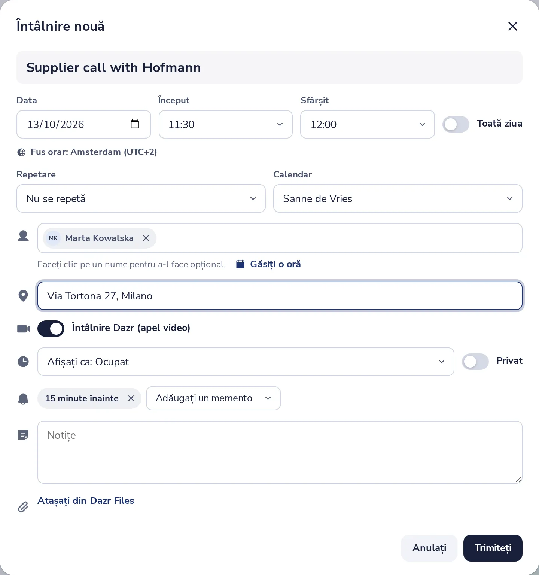Open the date picker calendar icon
The image size is (539, 575).
click(x=135, y=124)
